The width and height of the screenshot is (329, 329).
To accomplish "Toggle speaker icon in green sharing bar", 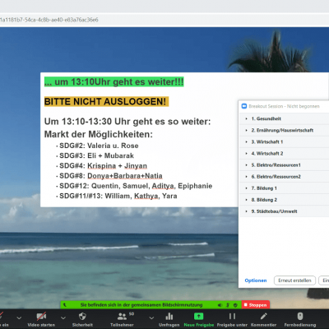I will point(220,305).
